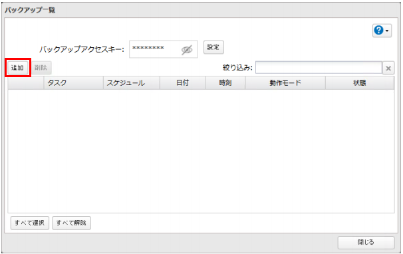Image resolution: width=403 pixels, height=254 pixels.
Task: Click the すべて解除 button
Action: coord(71,223)
